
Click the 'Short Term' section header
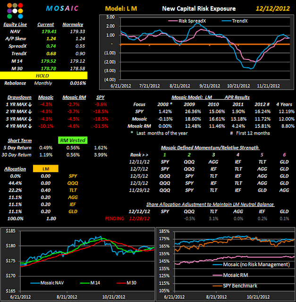point(20,141)
